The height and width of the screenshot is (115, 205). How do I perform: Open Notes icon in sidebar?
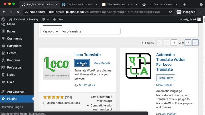point(3,75)
